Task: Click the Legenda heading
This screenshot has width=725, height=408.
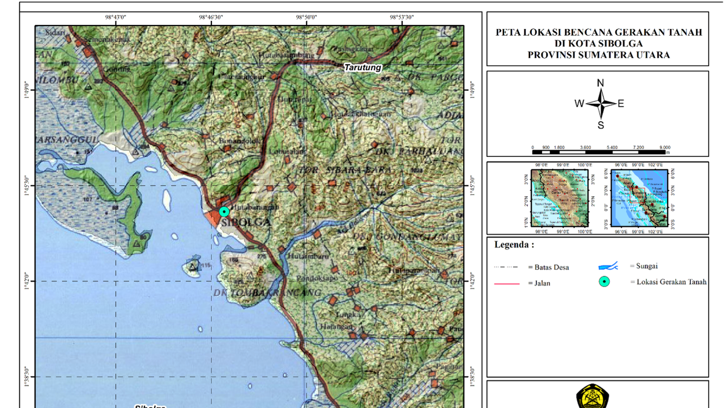Action: pyautogui.click(x=514, y=245)
